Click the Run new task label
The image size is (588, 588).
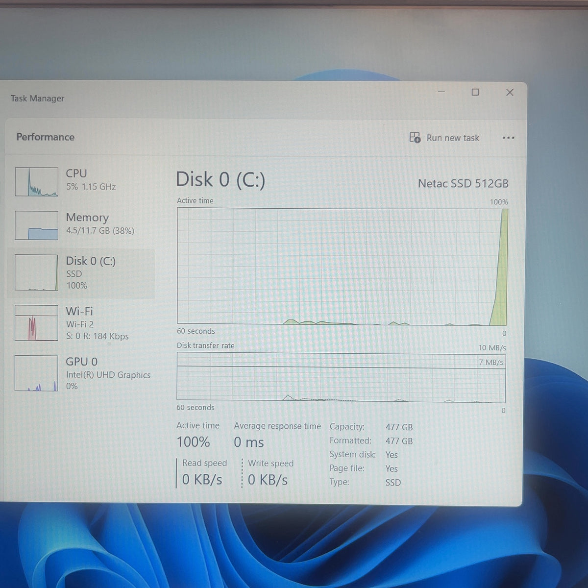[453, 138]
